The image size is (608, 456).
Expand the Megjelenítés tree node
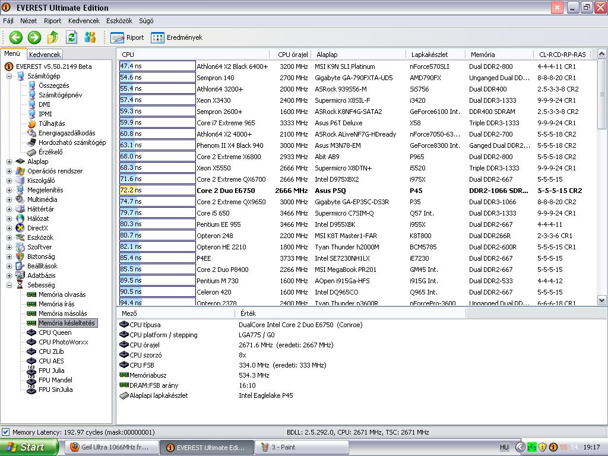(x=9, y=190)
